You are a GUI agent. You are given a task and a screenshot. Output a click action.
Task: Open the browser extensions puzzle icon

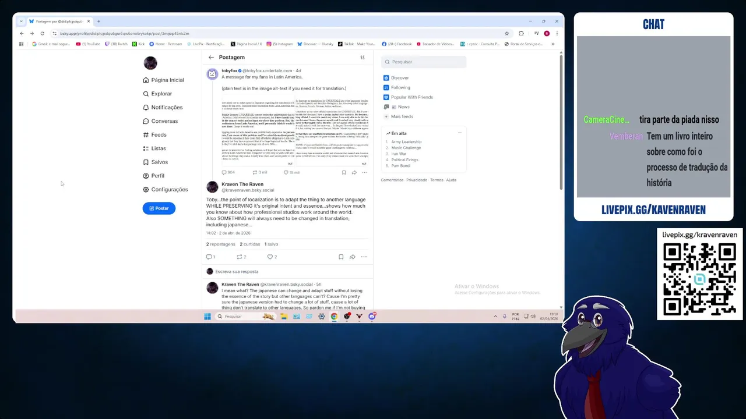coord(521,33)
